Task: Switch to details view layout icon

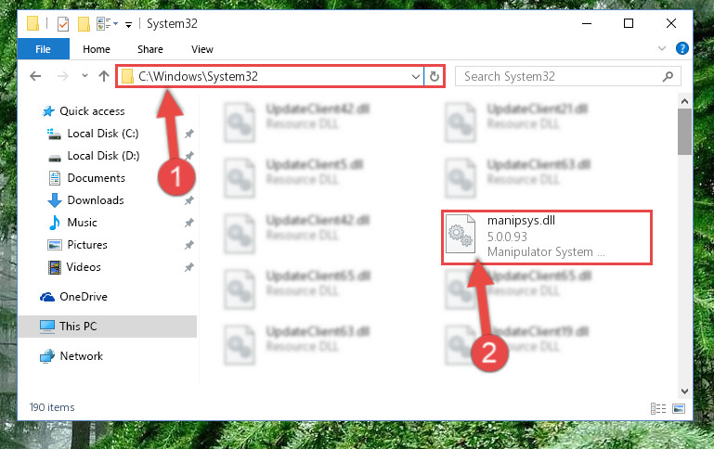Action: tap(658, 408)
